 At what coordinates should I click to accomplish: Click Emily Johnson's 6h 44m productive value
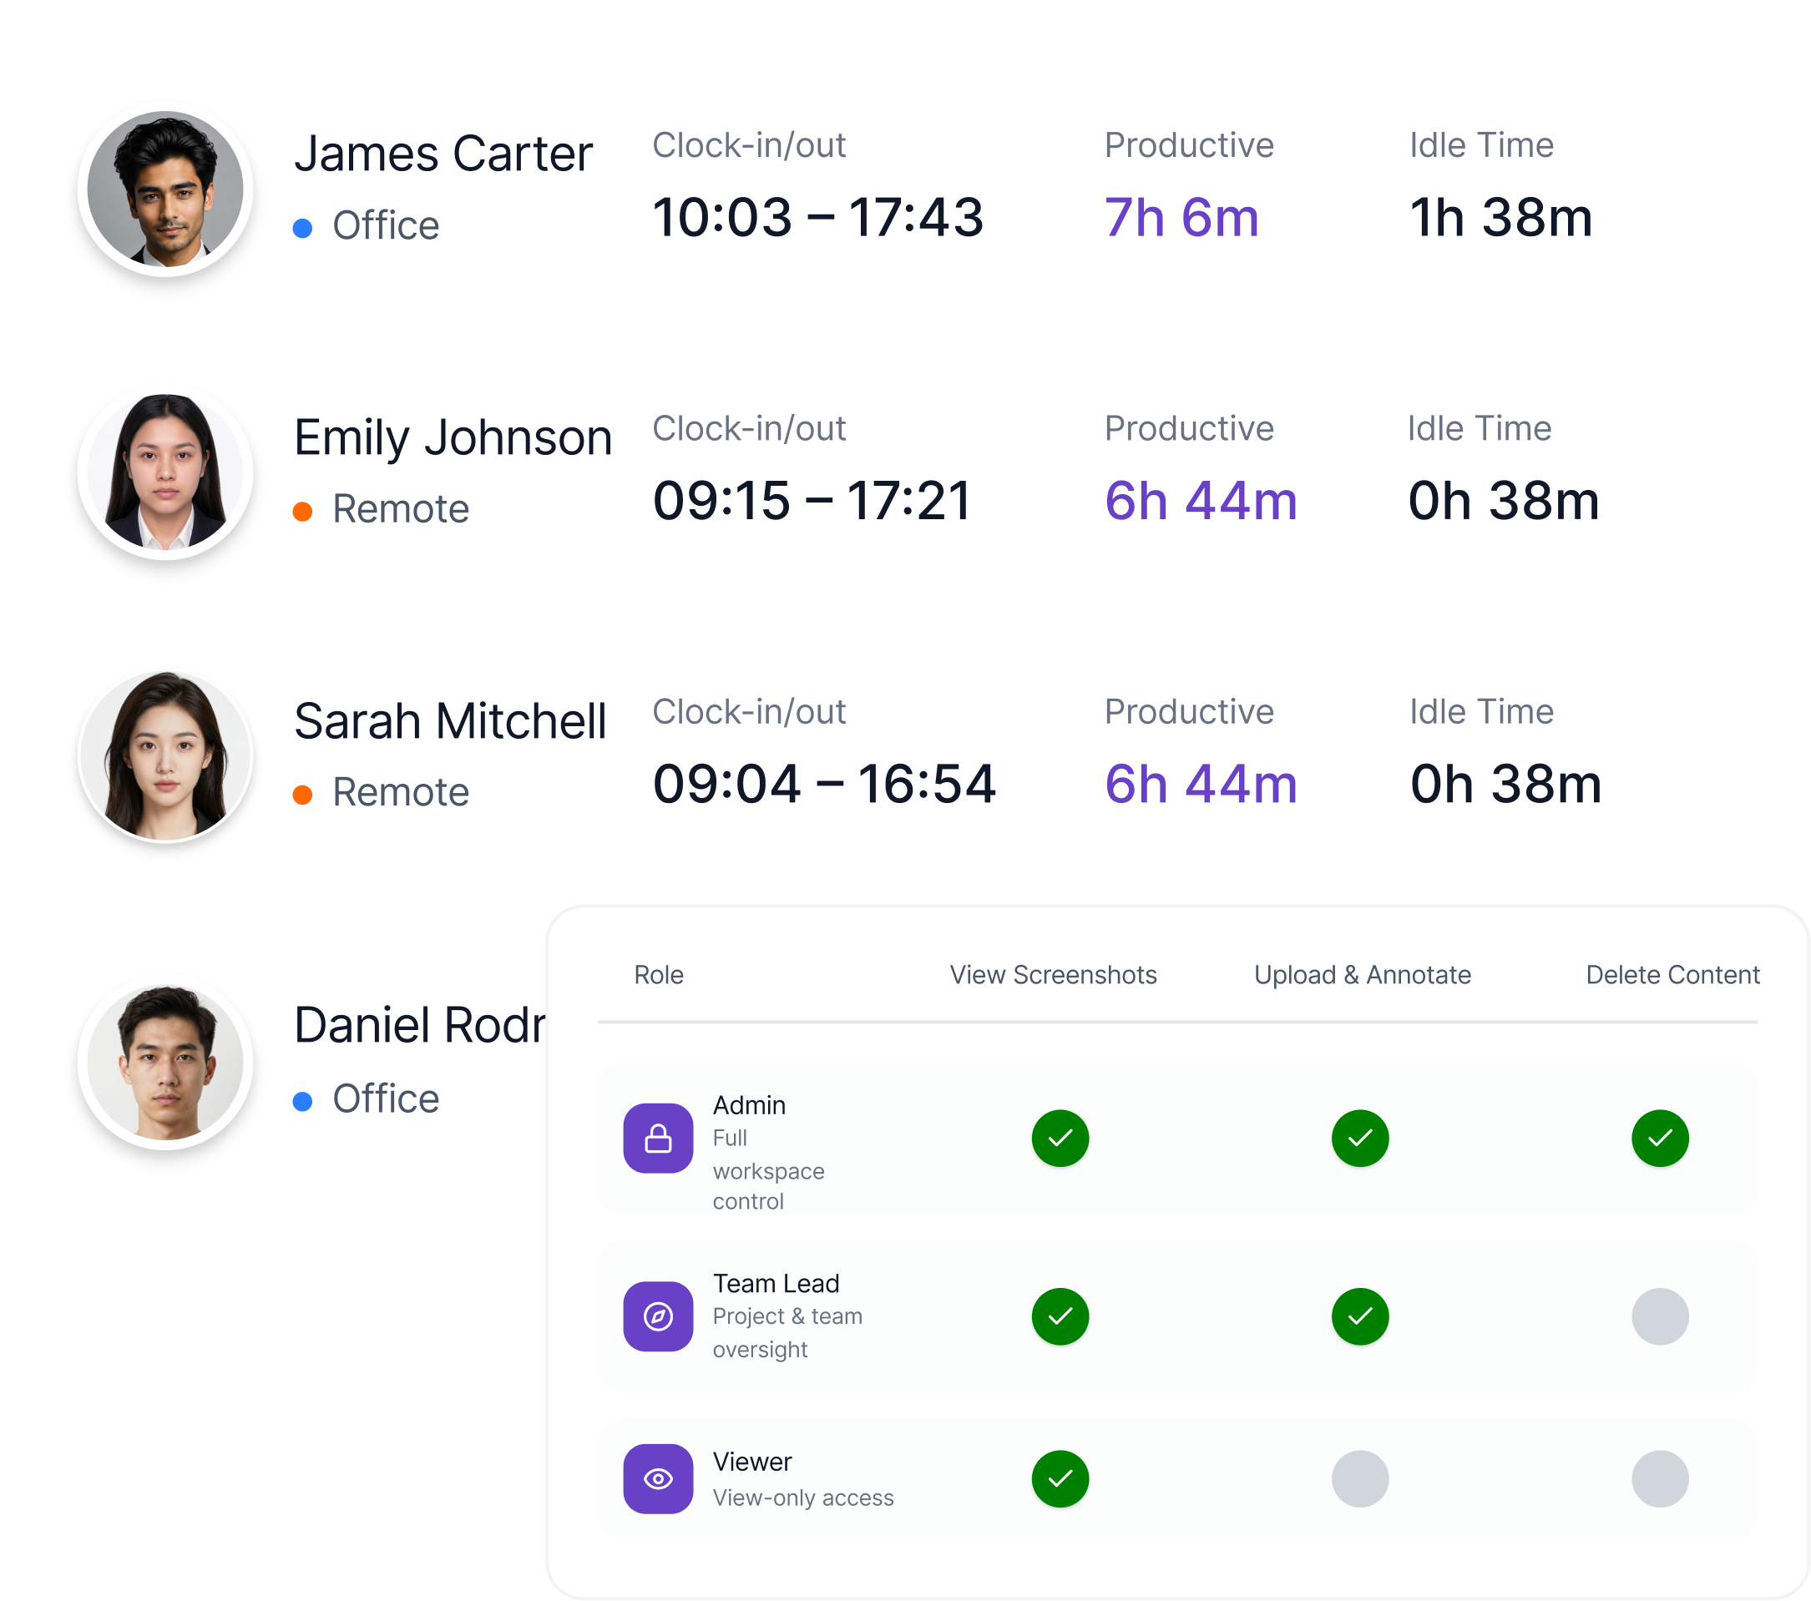[1201, 501]
